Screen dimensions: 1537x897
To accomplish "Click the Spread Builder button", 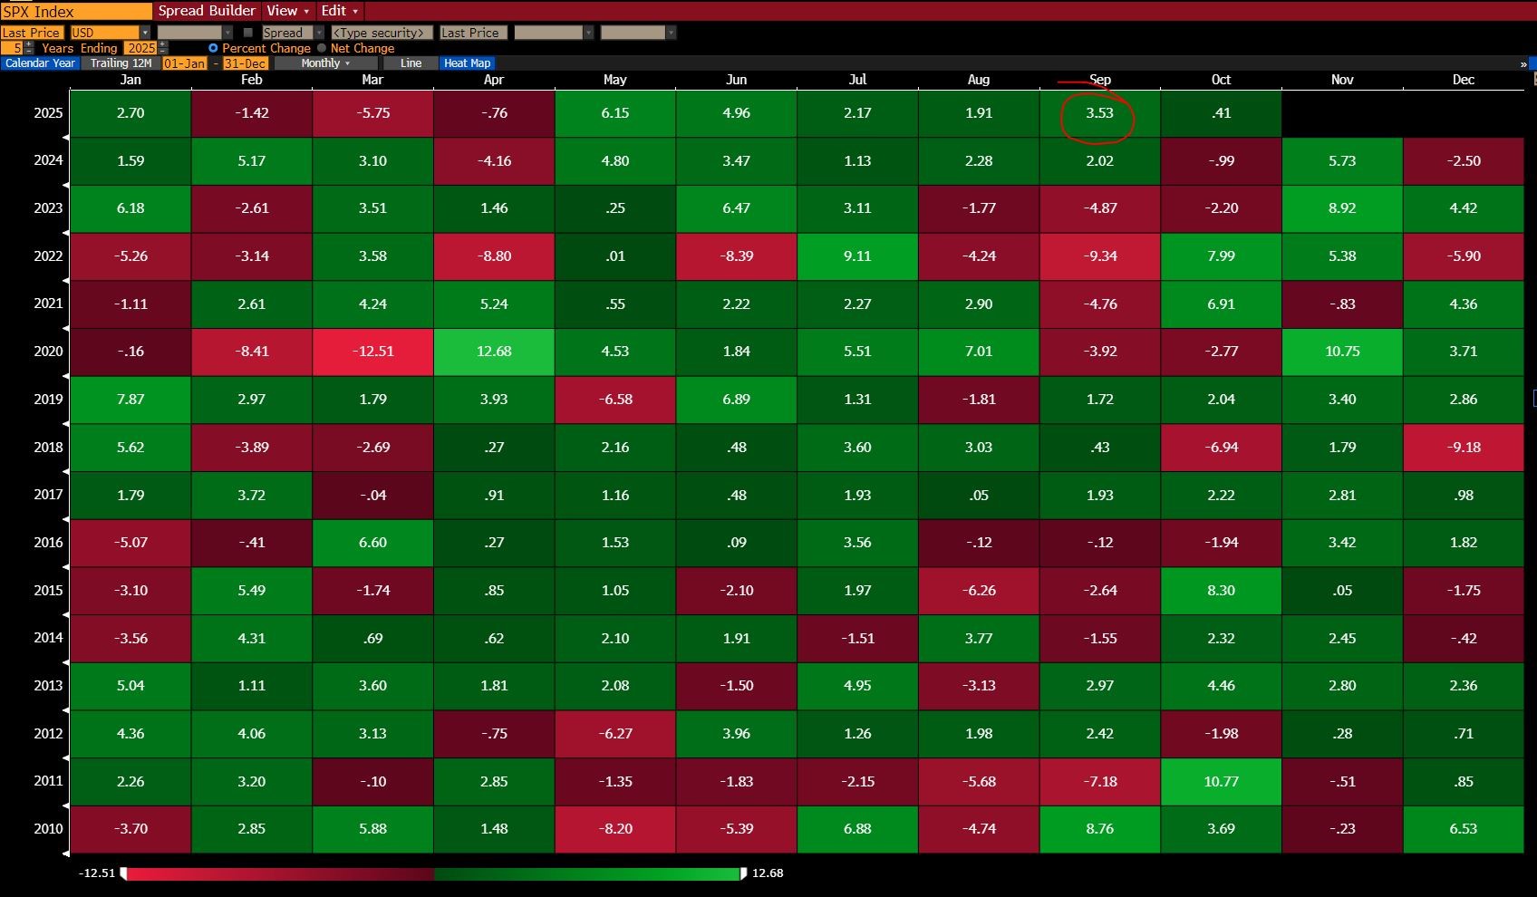I will pyautogui.click(x=207, y=11).
